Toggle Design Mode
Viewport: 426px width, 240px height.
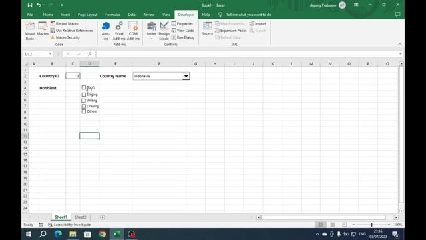(x=164, y=31)
